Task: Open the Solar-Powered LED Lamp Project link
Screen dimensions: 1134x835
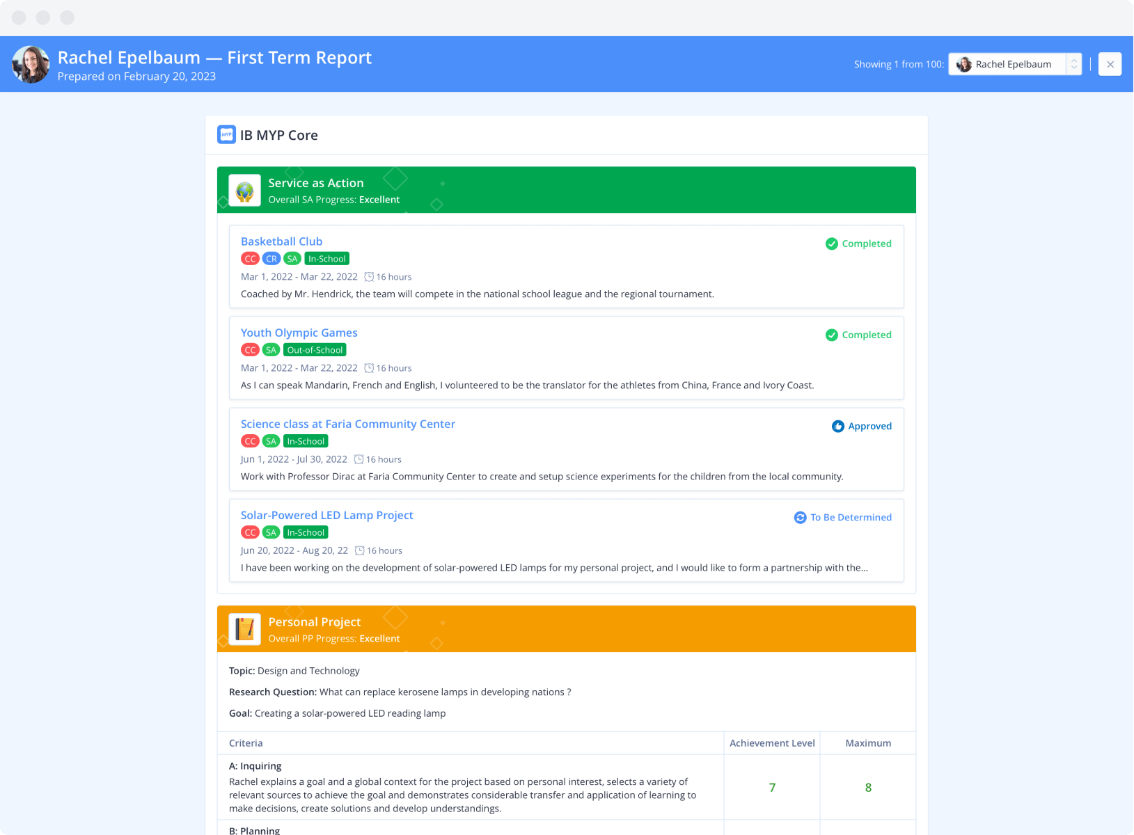Action: tap(326, 515)
